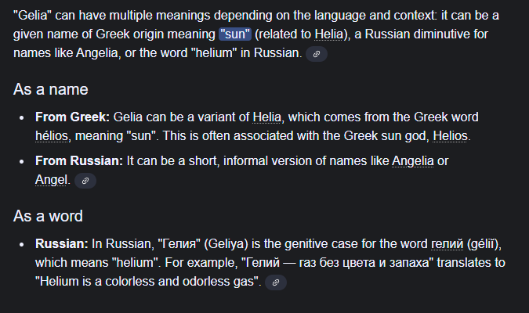Click the bold "From Russian:" label
This screenshot has height=313, width=529.
(79, 161)
